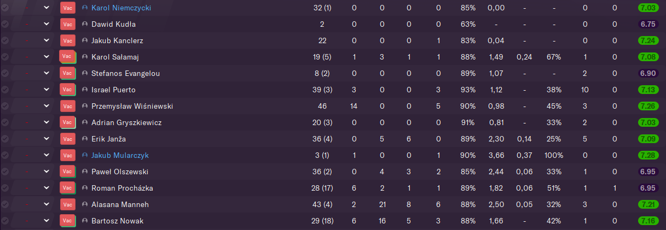Click the Vac badge next to Alasana Manneh
Image resolution: width=666 pixels, height=230 pixels.
point(67,205)
